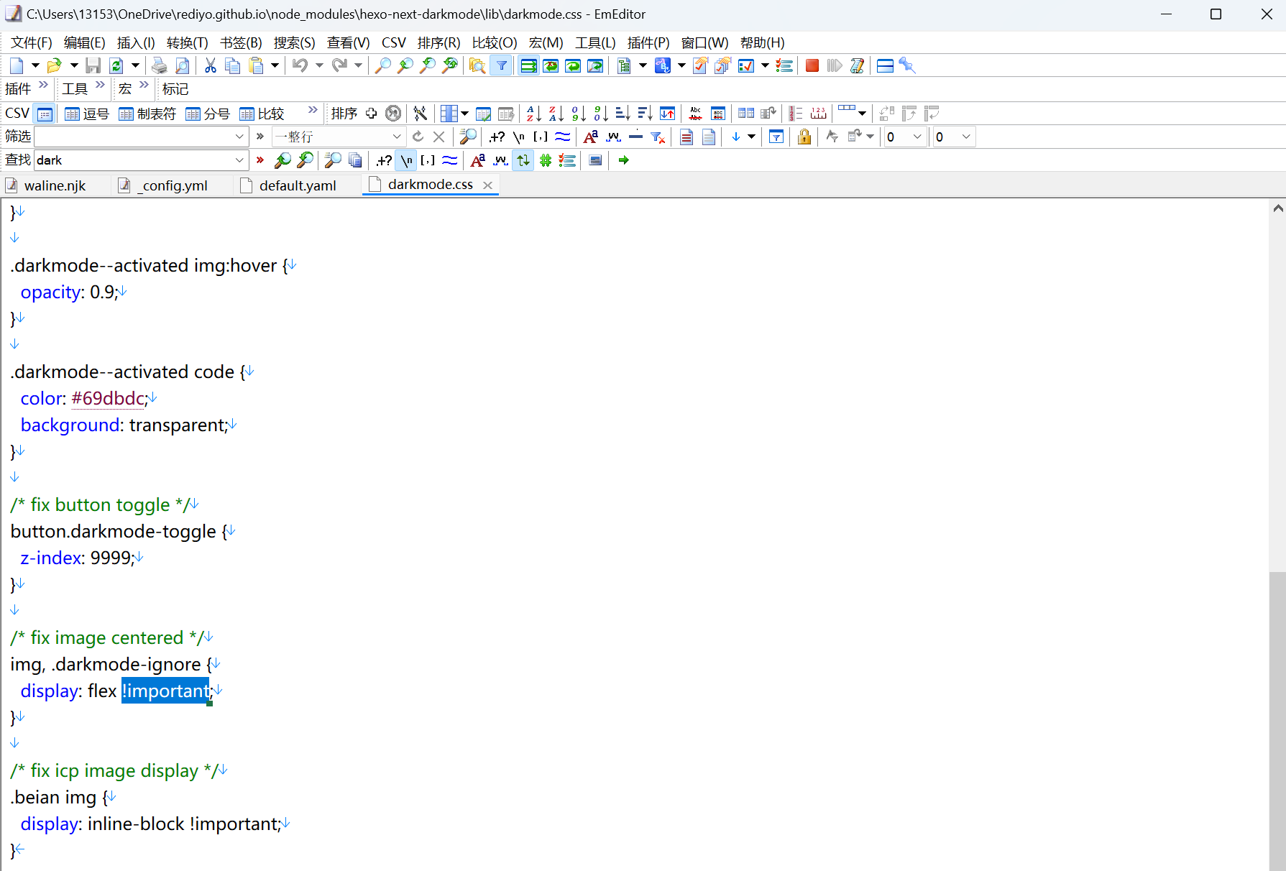Open the wrench-and-pin customize icon
Image resolution: width=1286 pixels, height=871 pixels.
(907, 66)
